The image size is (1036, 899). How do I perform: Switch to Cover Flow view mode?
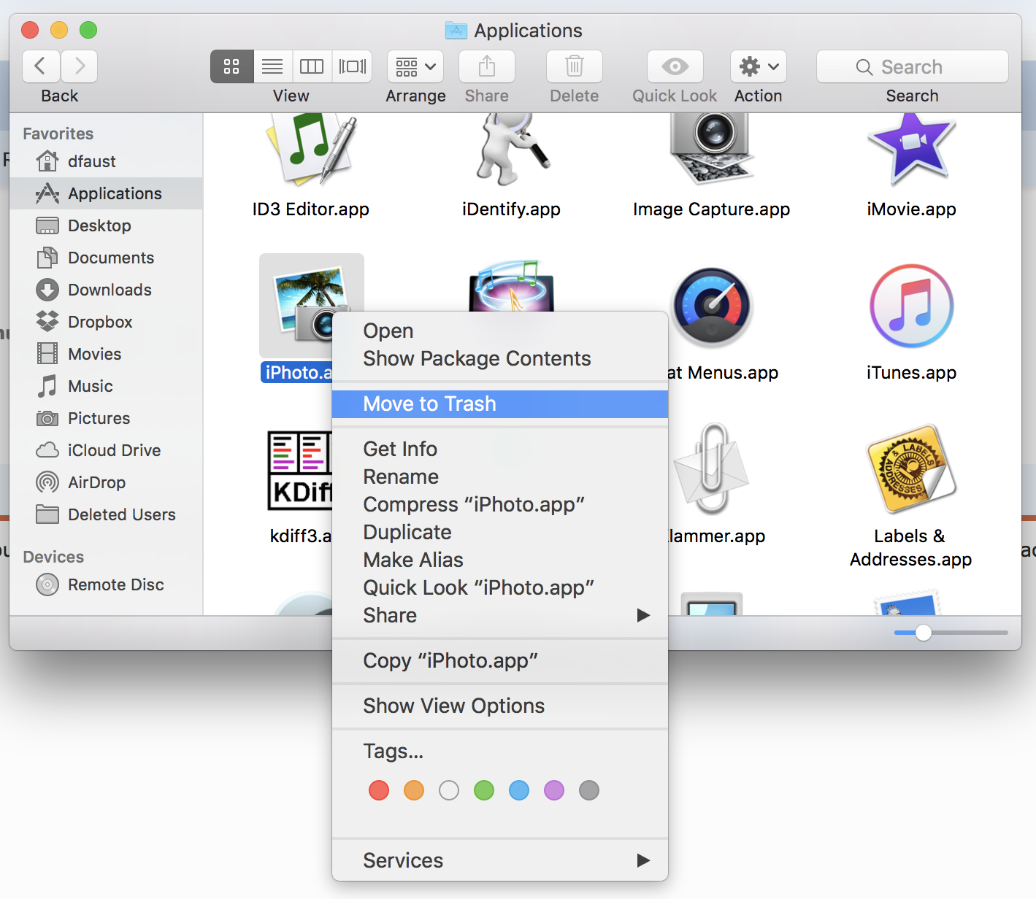352,66
